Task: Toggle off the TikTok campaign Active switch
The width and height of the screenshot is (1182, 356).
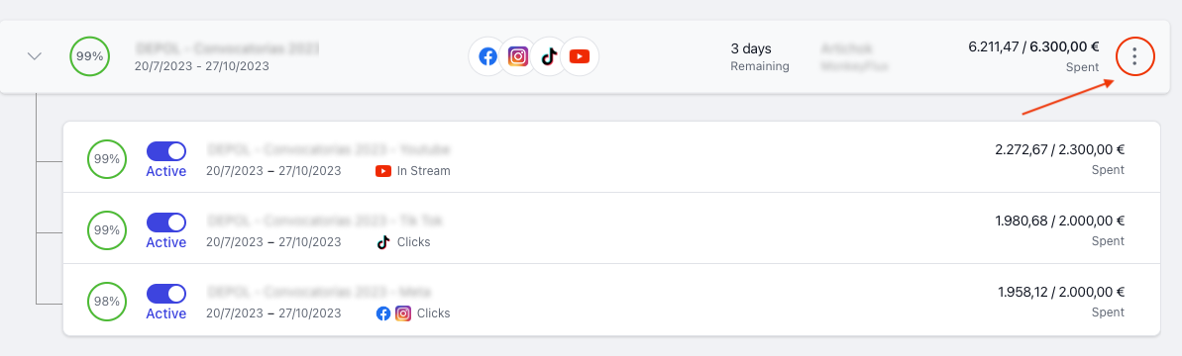Action: (165, 222)
